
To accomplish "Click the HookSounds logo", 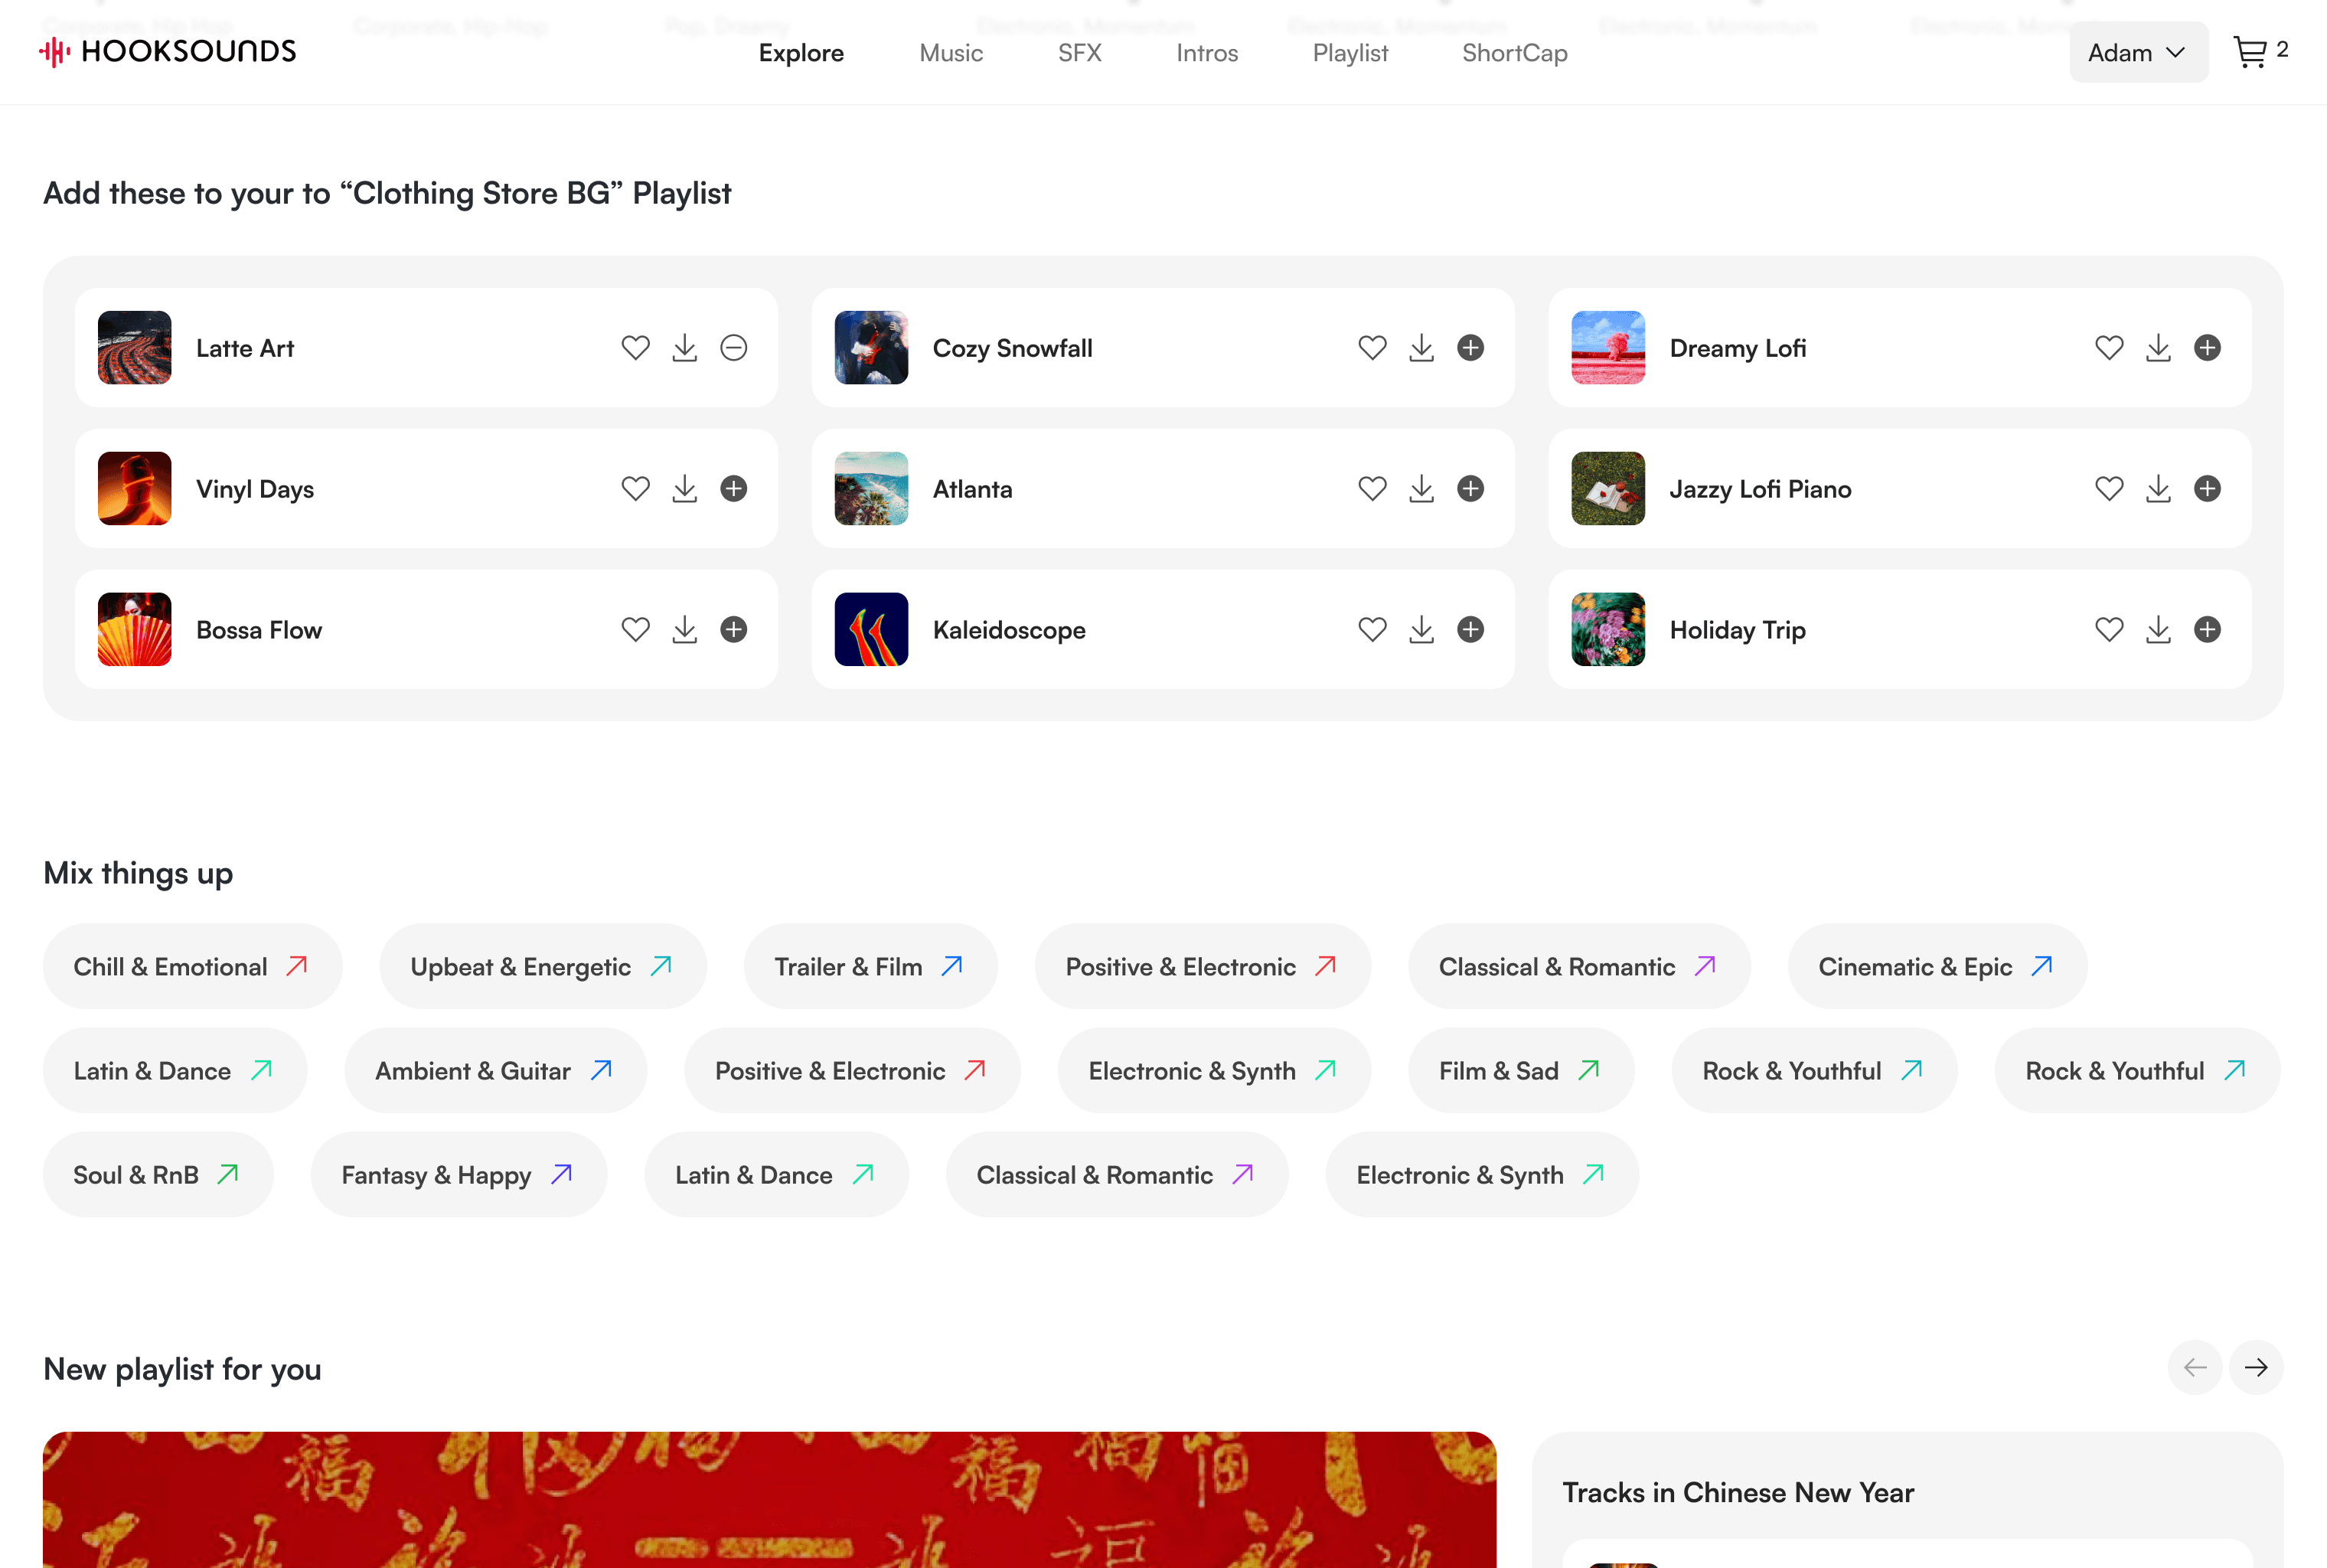I will [x=167, y=52].
